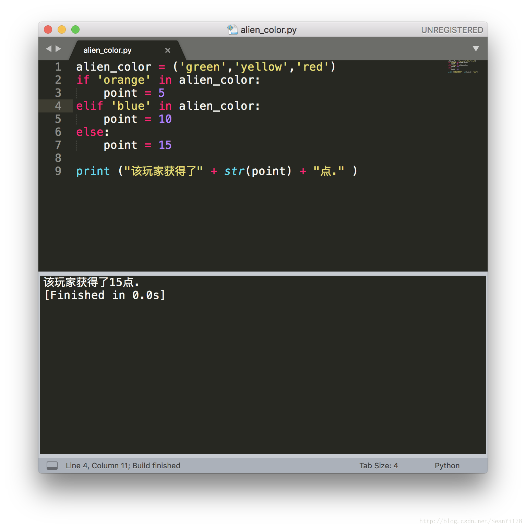Go to the previous tab with the left arrow
This screenshot has width=526, height=528.
[x=49, y=49]
